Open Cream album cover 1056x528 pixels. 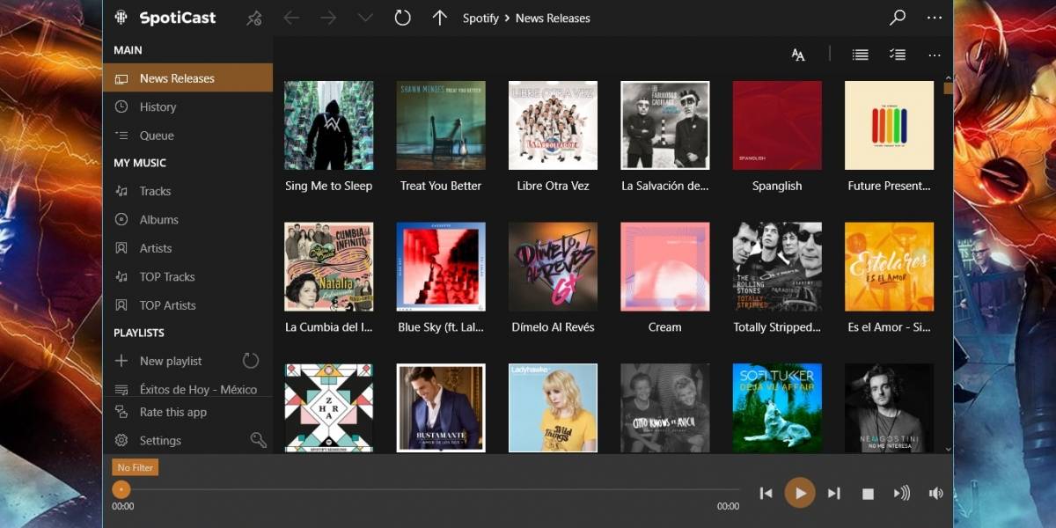665,267
